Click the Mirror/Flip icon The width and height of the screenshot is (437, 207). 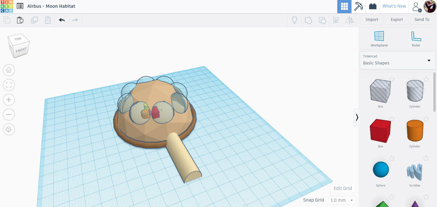click(350, 20)
